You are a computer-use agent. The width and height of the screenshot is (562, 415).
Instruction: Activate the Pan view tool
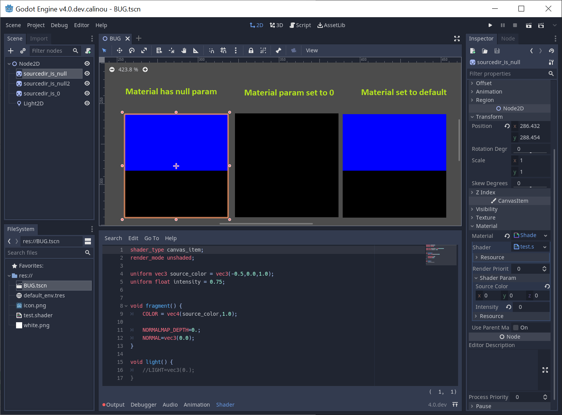[x=184, y=50]
